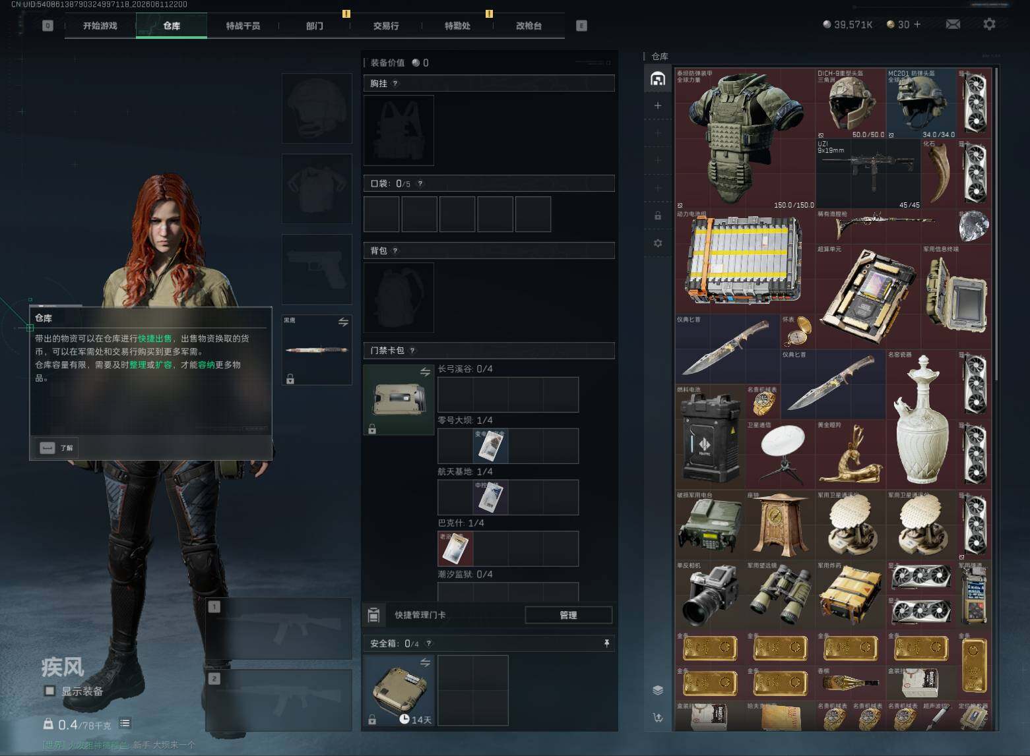The height and width of the screenshot is (756, 1030).
Task: Select the keycard in 巴克什 row
Action: [x=455, y=548]
